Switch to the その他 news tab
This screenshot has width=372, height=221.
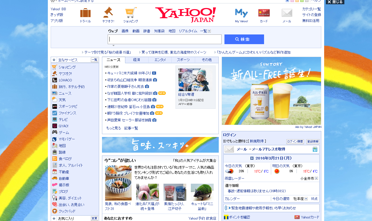[x=207, y=60]
